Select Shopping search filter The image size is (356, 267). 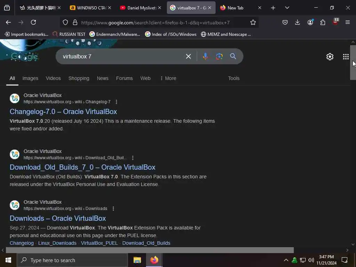click(79, 78)
